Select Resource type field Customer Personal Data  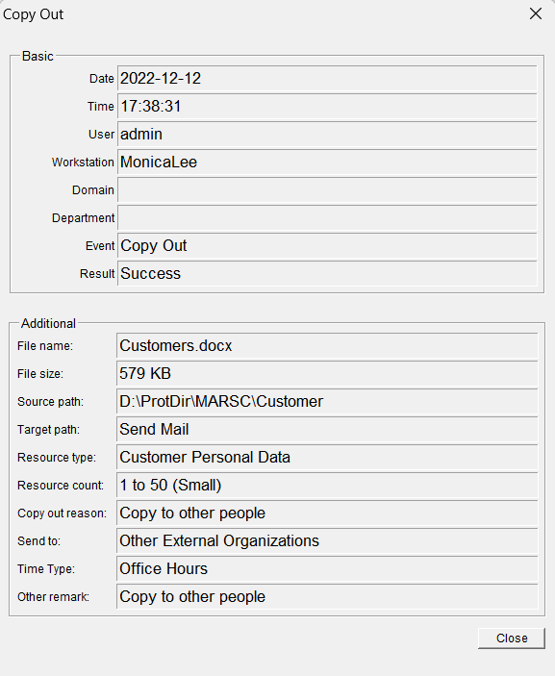click(x=327, y=458)
